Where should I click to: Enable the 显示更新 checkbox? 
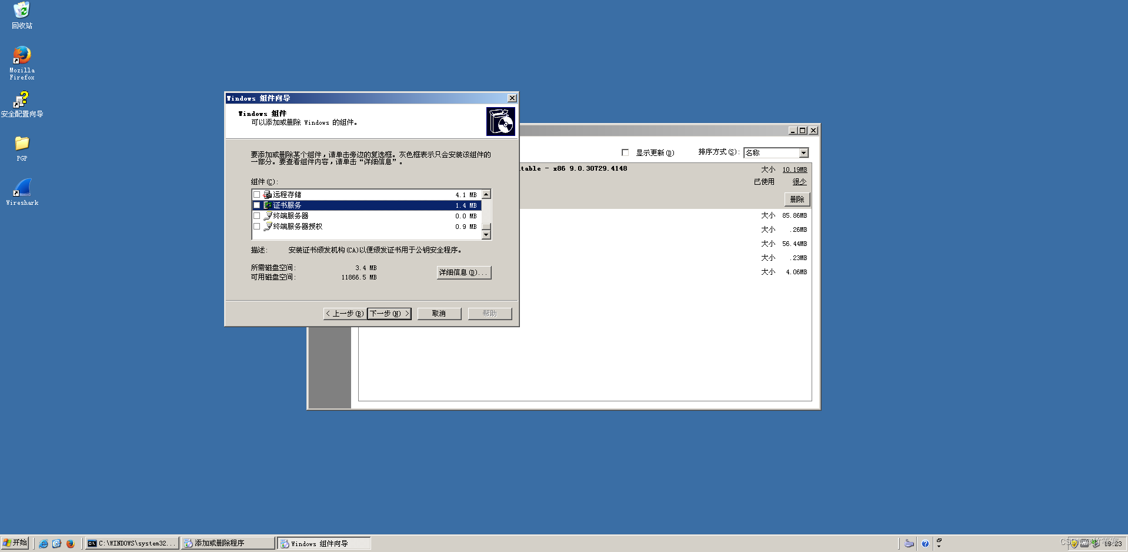click(x=625, y=152)
